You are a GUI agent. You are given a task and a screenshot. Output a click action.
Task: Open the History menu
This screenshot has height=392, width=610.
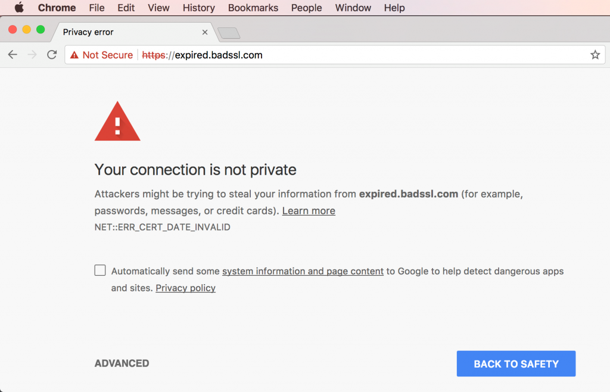pyautogui.click(x=198, y=8)
